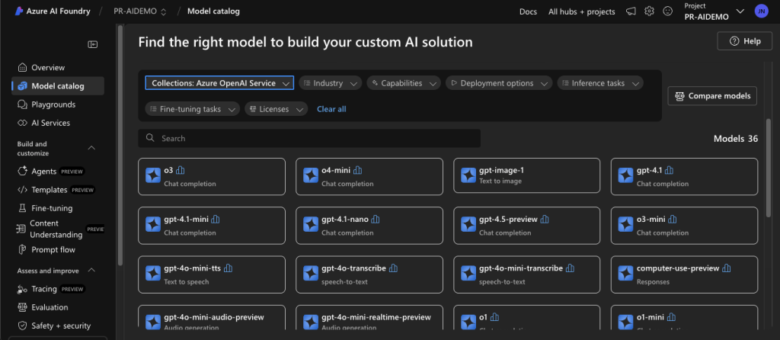Image resolution: width=780 pixels, height=340 pixels.
Task: Open the Capabilities filter dropdown
Action: click(404, 83)
